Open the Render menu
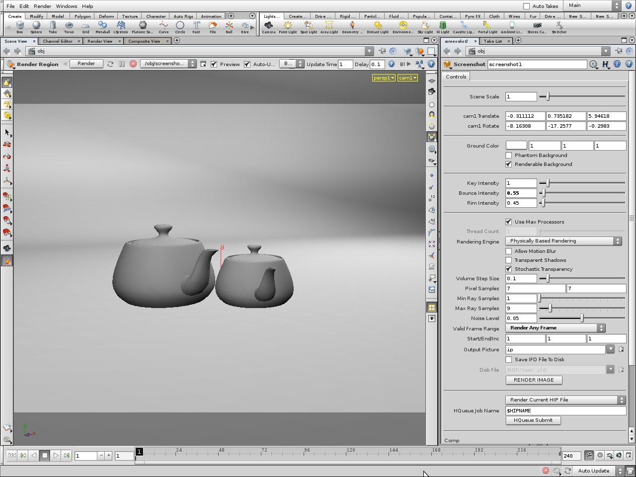This screenshot has width=636, height=477. point(42,6)
